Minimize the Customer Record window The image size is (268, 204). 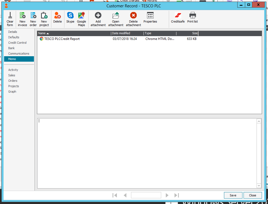click(x=241, y=5)
